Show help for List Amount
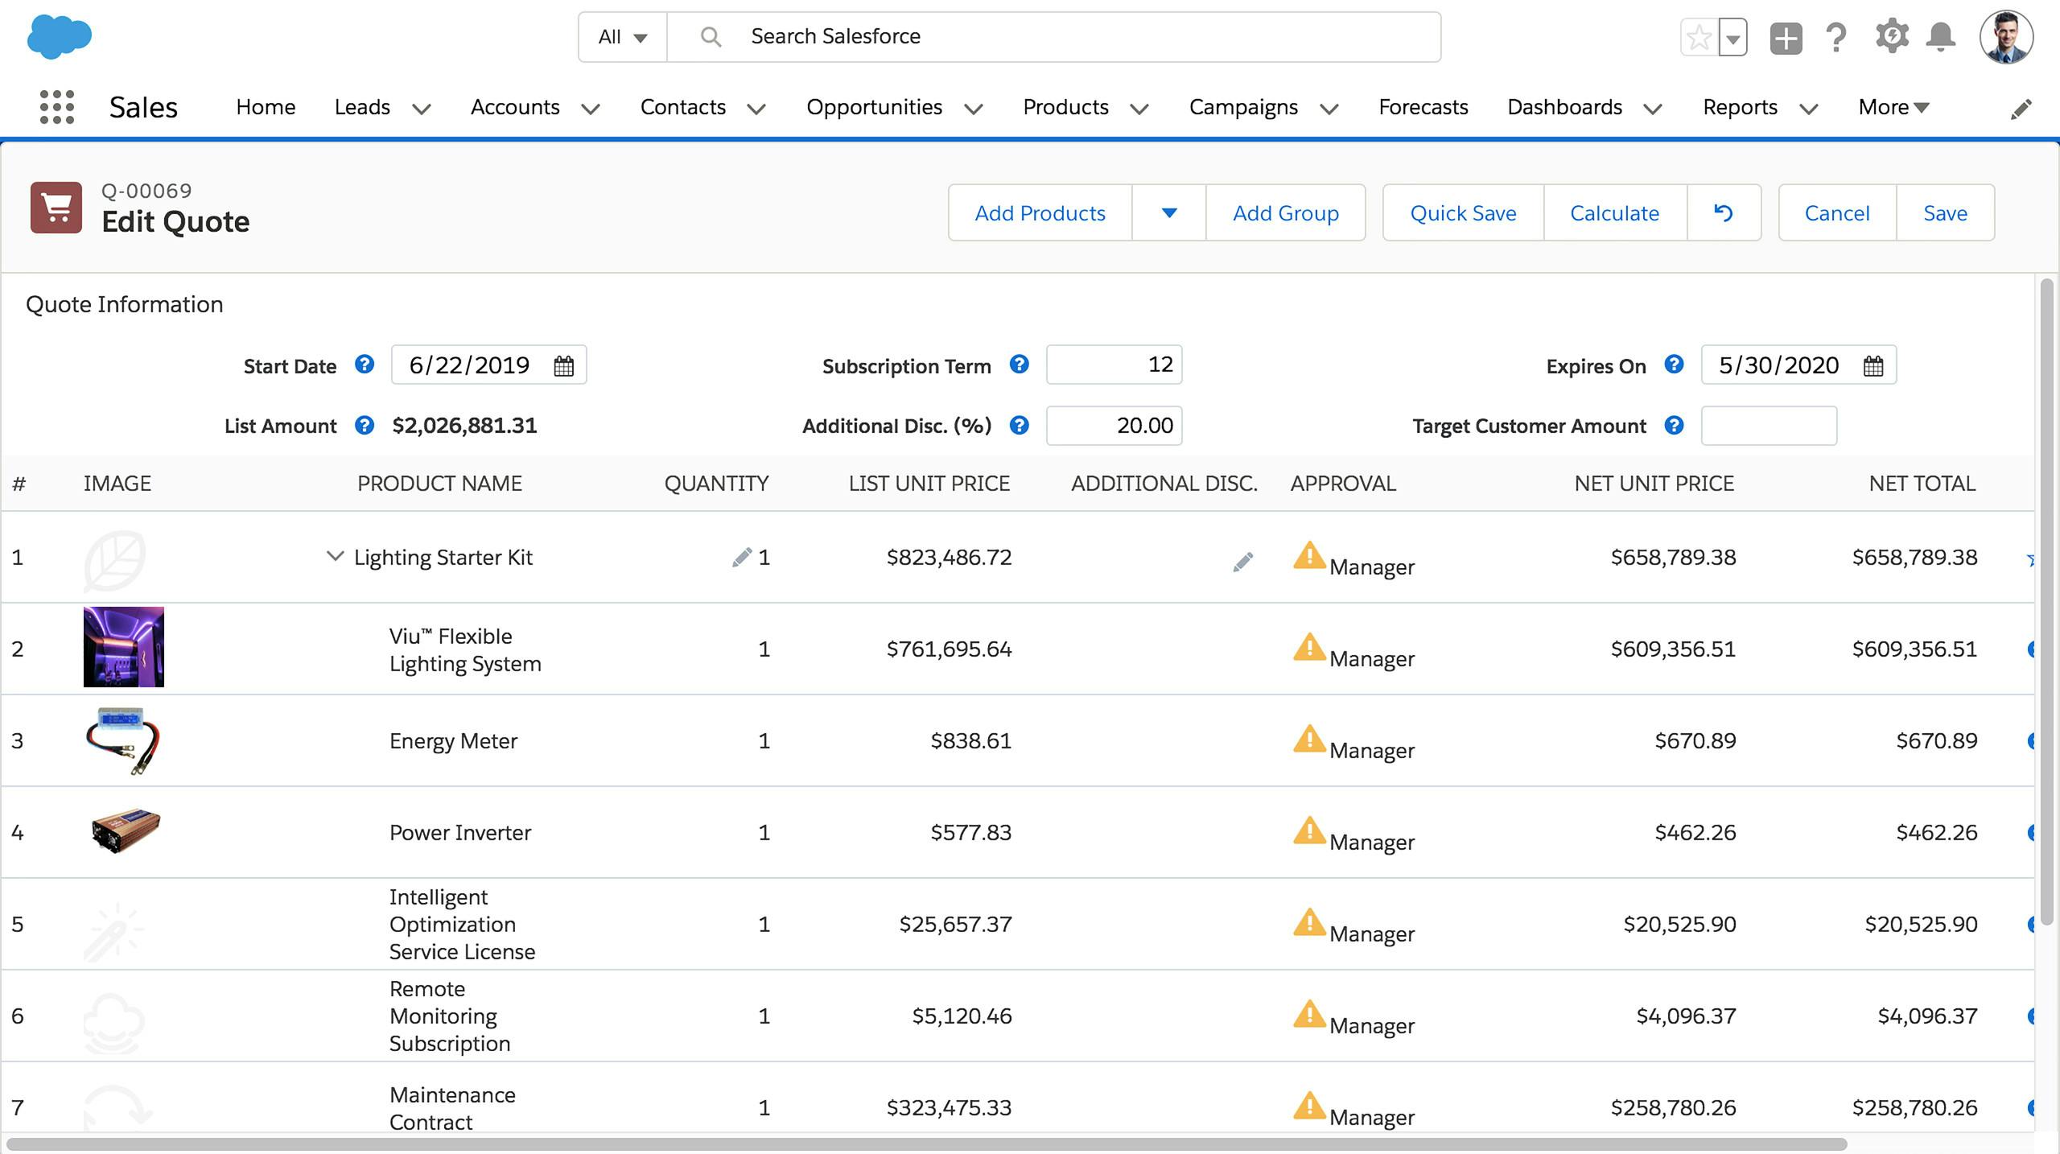The width and height of the screenshot is (2060, 1154). point(365,425)
